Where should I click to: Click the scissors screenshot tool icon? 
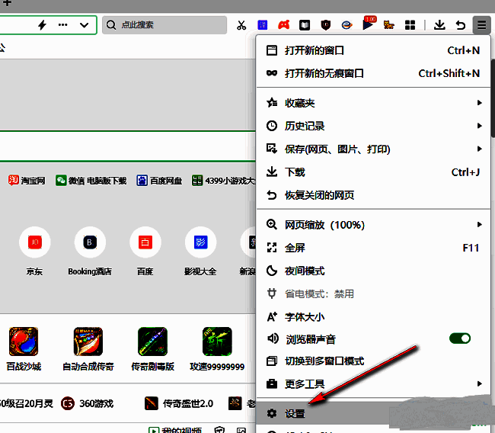pyautogui.click(x=241, y=25)
